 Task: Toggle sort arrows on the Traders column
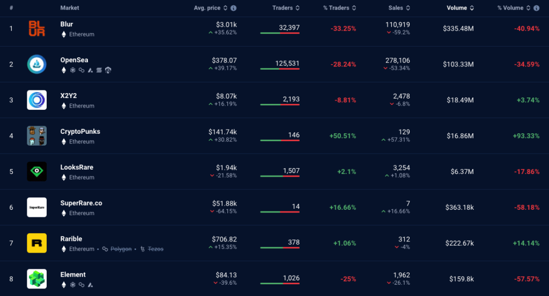pos(298,8)
